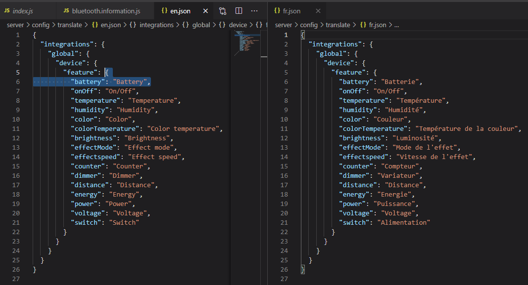Click "Humidité" value in fr.json

(x=403, y=110)
